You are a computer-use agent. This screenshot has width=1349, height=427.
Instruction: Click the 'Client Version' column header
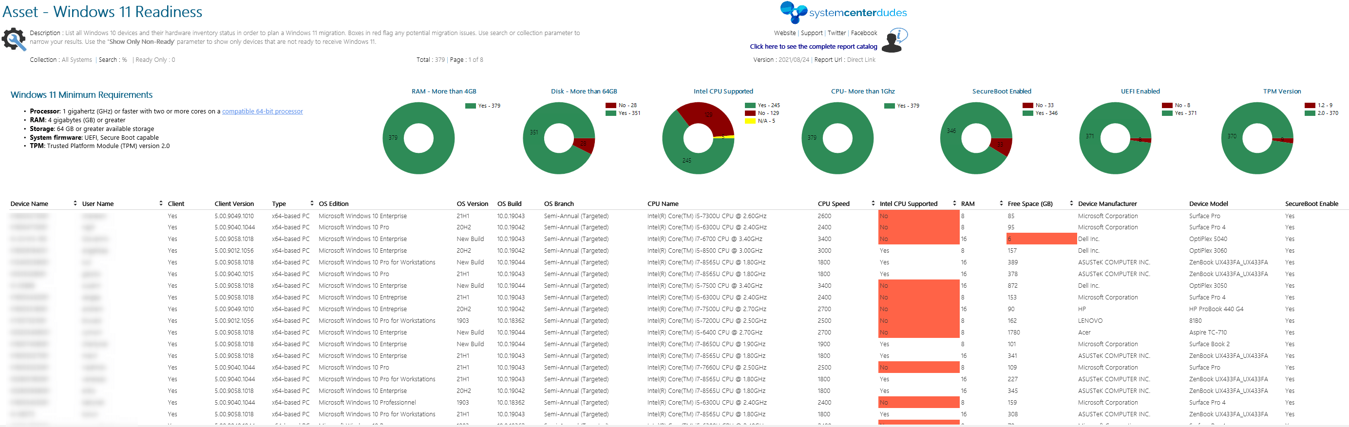coord(234,204)
